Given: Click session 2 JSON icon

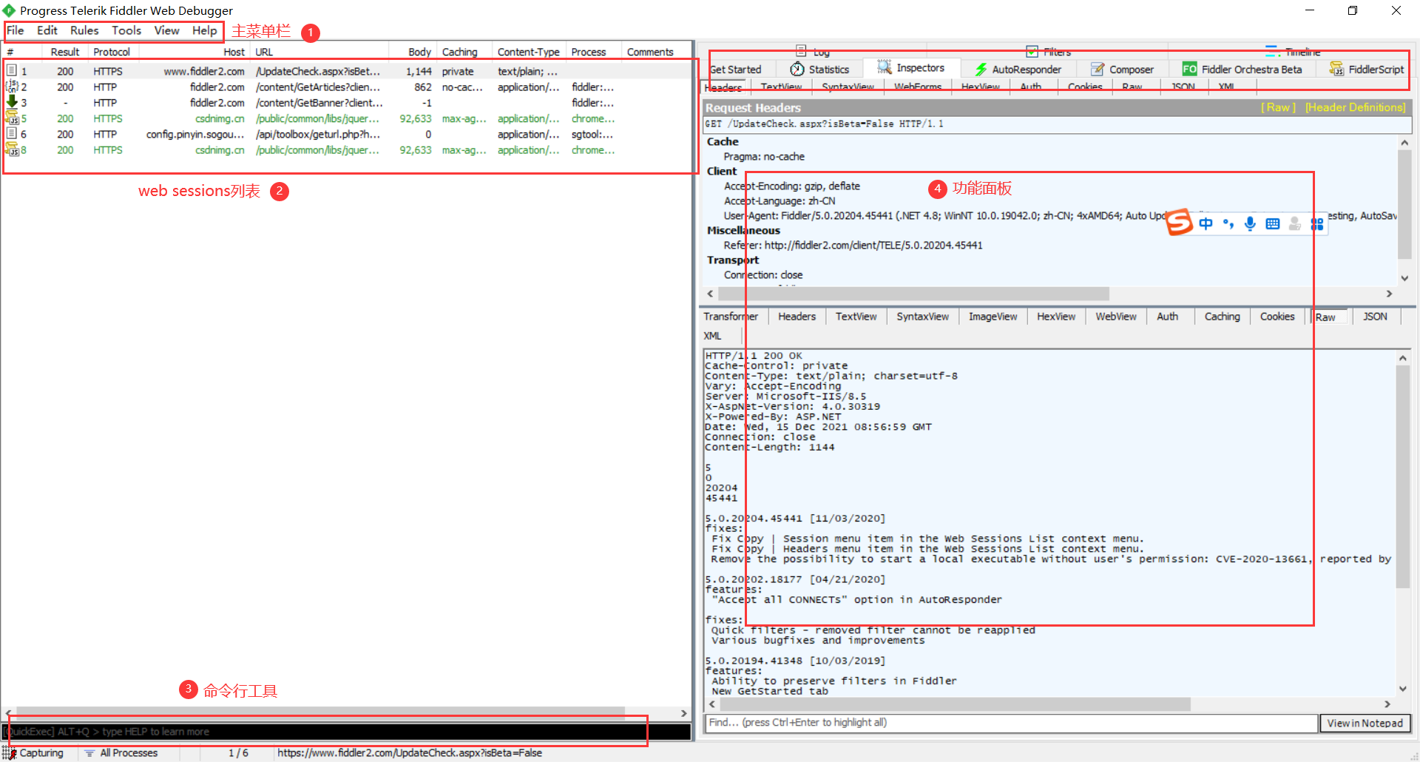Looking at the screenshot, I should [x=12, y=86].
